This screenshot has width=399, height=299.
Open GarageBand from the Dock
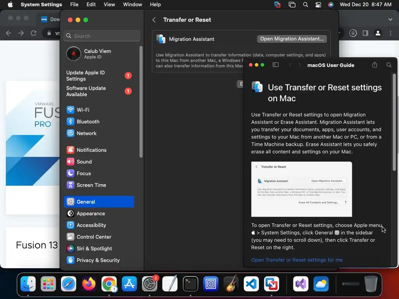231,284
